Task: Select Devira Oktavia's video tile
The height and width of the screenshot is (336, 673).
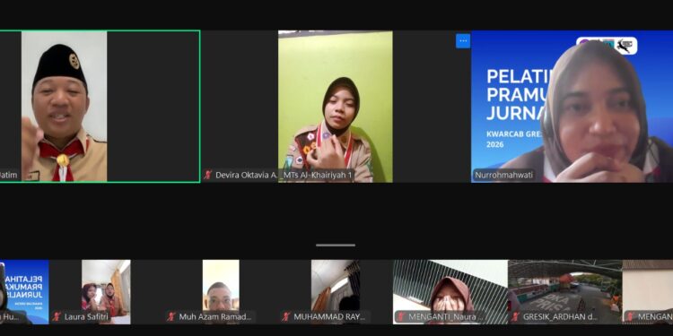Action: pos(336,107)
